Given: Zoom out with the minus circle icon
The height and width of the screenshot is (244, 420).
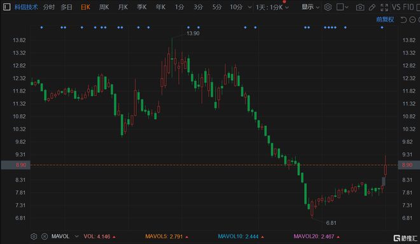Looking at the screenshot, I should tap(412, 20).
